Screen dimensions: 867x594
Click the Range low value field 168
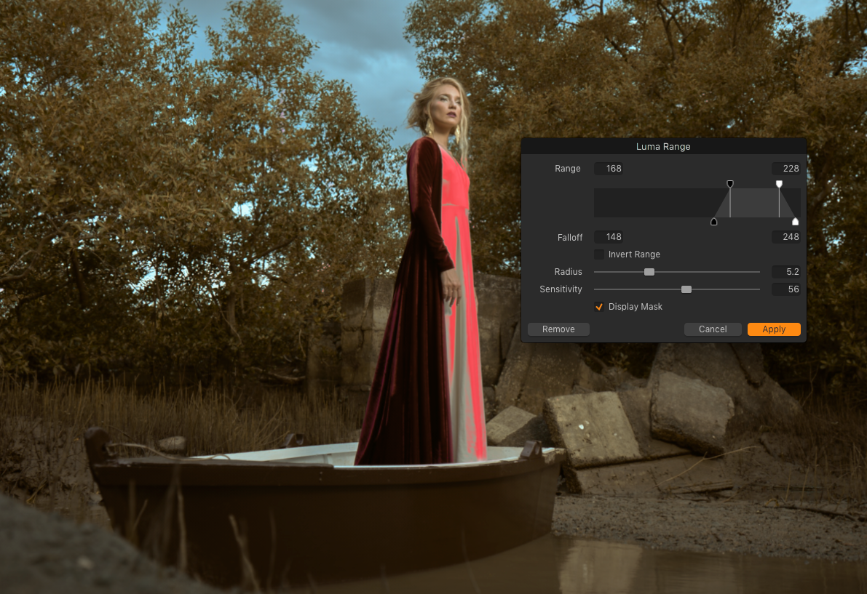pyautogui.click(x=609, y=169)
